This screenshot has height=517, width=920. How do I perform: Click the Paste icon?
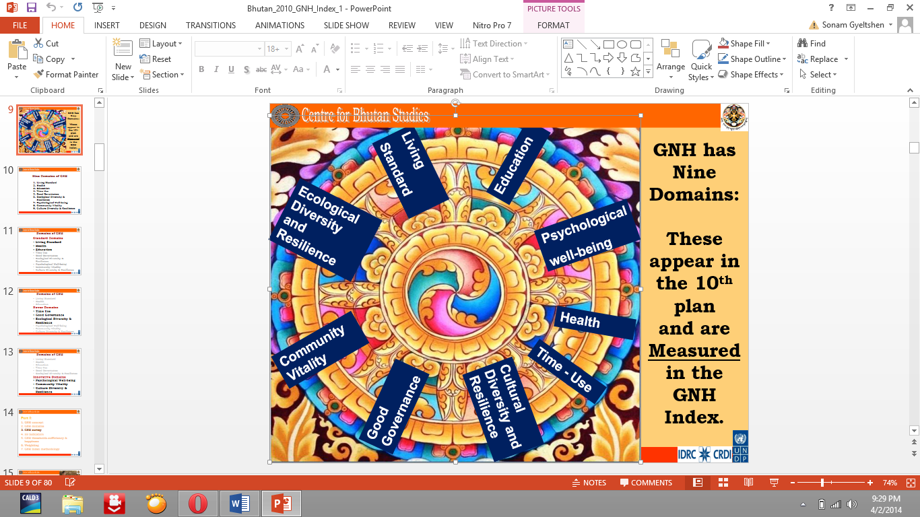click(x=17, y=50)
